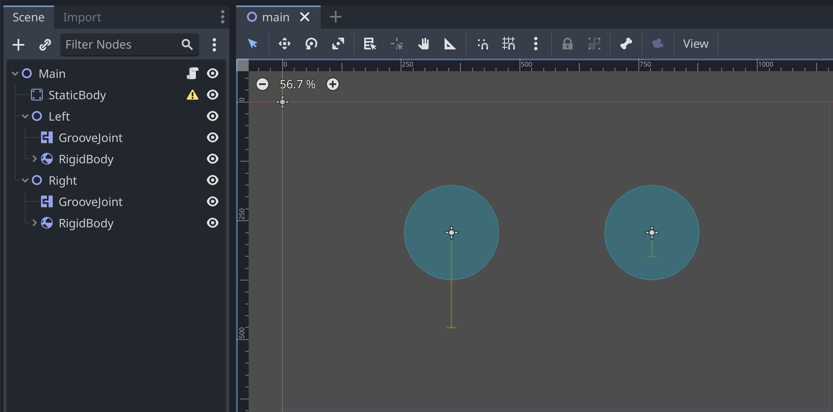This screenshot has height=412, width=833.
Task: Click the instance scene link icon above the tree
Action: [x=45, y=44]
